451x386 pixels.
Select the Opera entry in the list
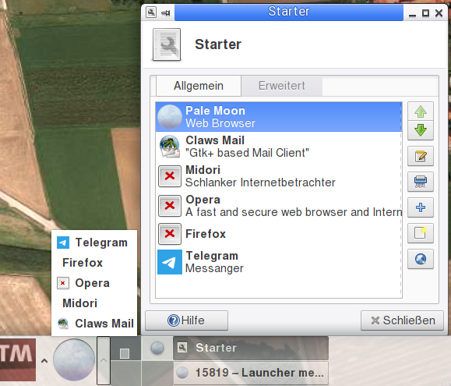[x=278, y=206]
